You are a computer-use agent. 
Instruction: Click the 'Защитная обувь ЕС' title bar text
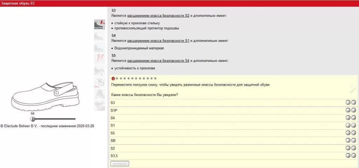[18, 4]
